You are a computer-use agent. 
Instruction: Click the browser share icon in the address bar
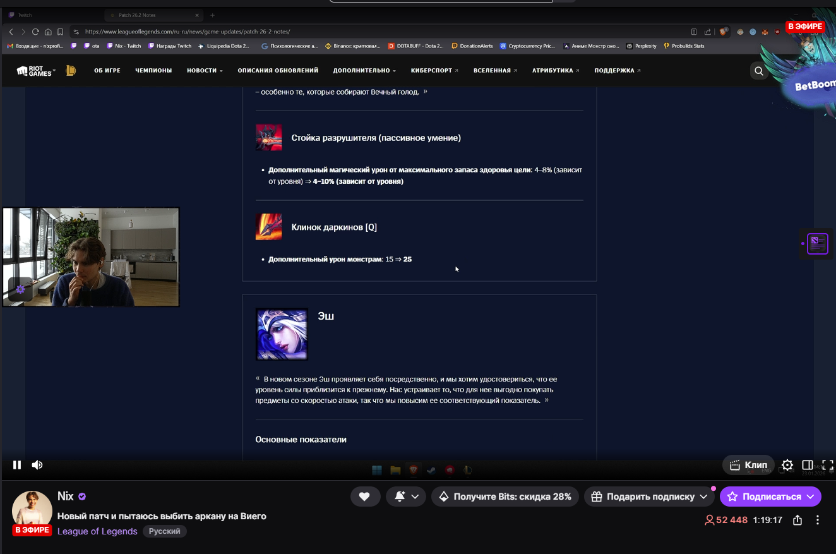tap(708, 32)
